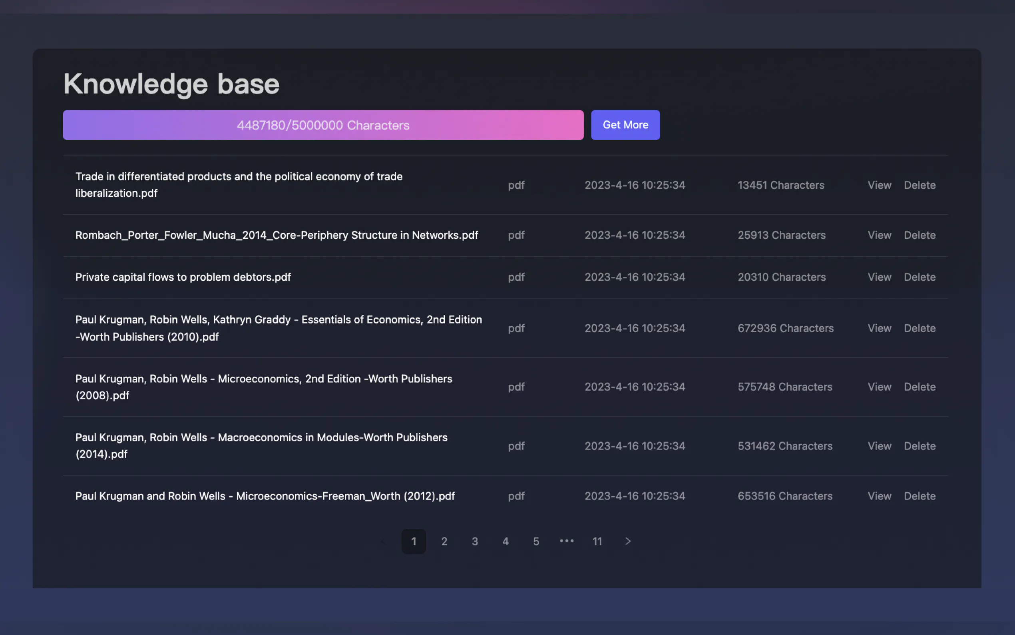Click Get More button

(625, 125)
